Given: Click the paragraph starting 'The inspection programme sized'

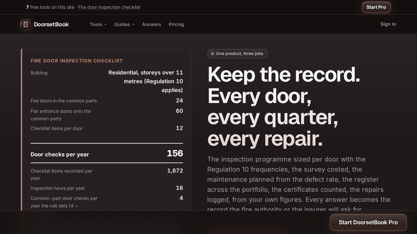Looking at the screenshot, I should point(299,185).
